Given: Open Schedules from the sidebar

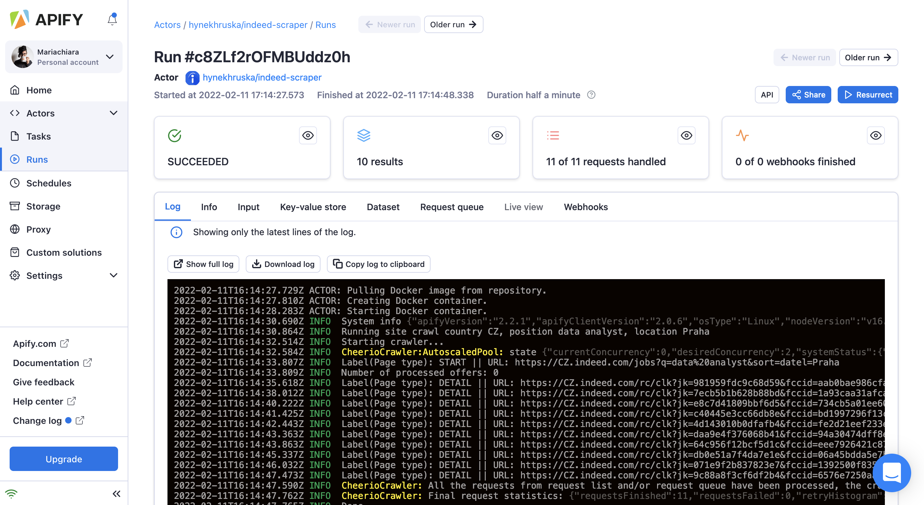Looking at the screenshot, I should [x=49, y=183].
